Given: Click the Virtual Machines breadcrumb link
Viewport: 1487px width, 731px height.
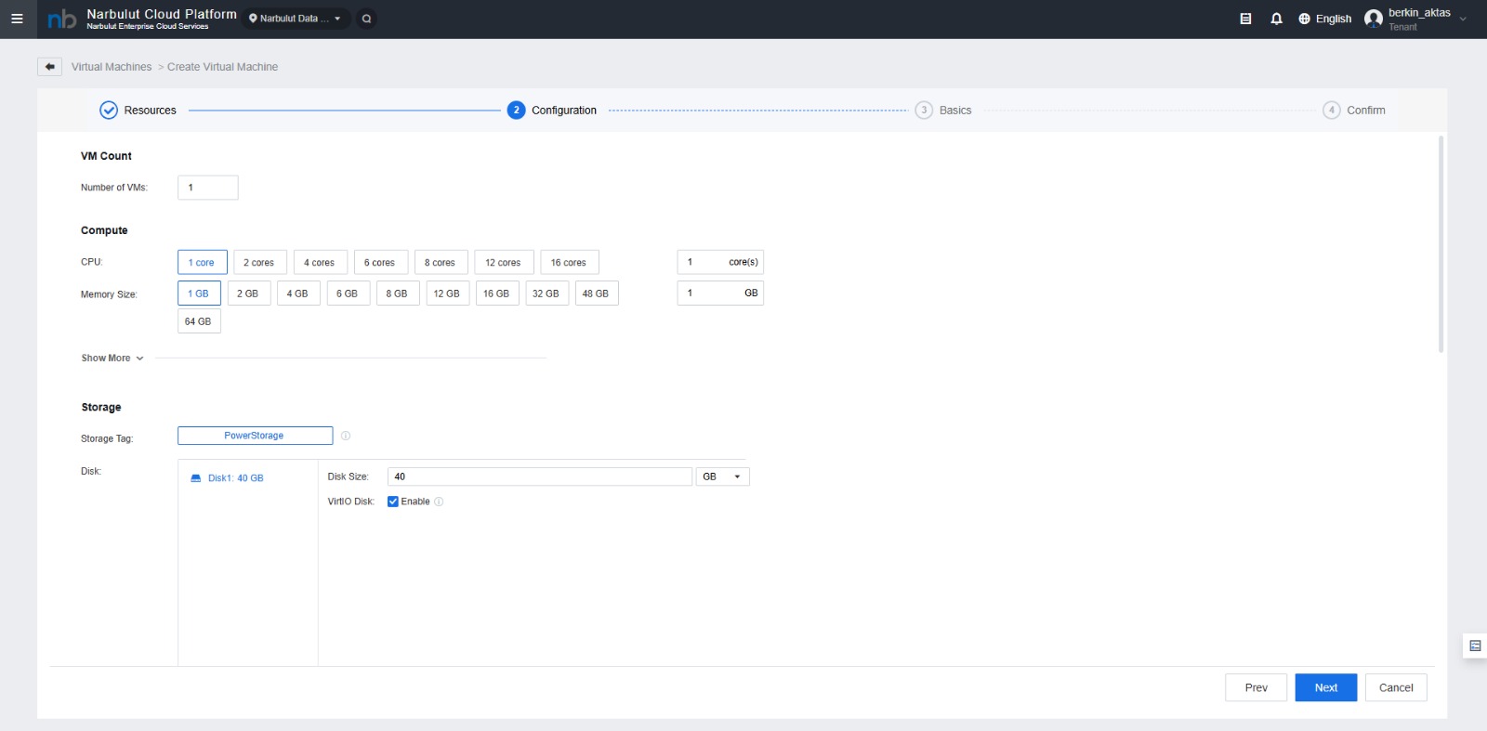Looking at the screenshot, I should point(112,67).
